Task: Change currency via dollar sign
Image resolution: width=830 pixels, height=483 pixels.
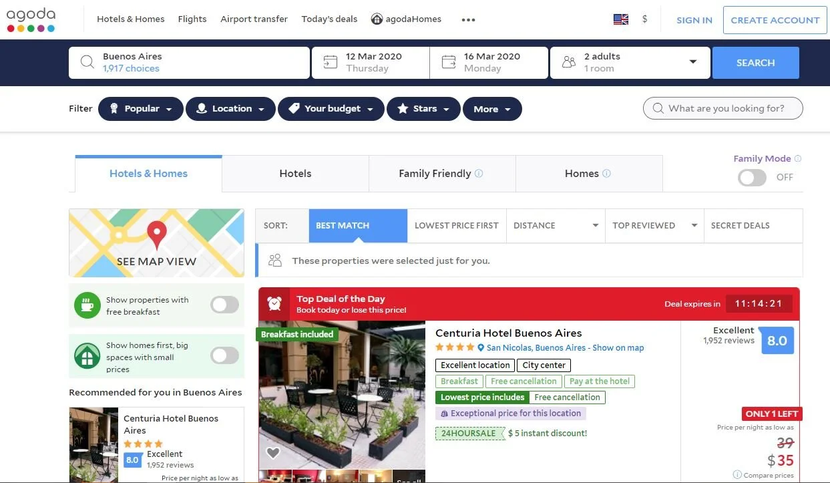Action: [644, 19]
